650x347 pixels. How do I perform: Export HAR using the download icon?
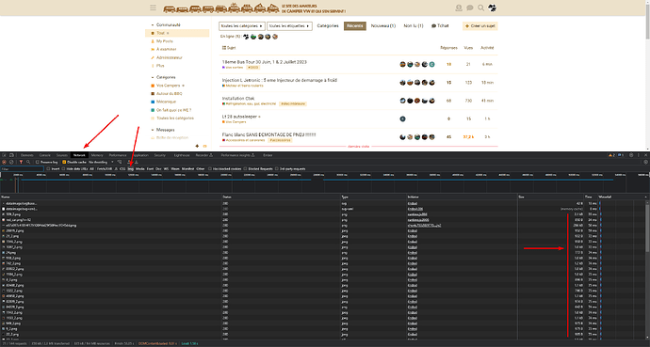coord(136,162)
